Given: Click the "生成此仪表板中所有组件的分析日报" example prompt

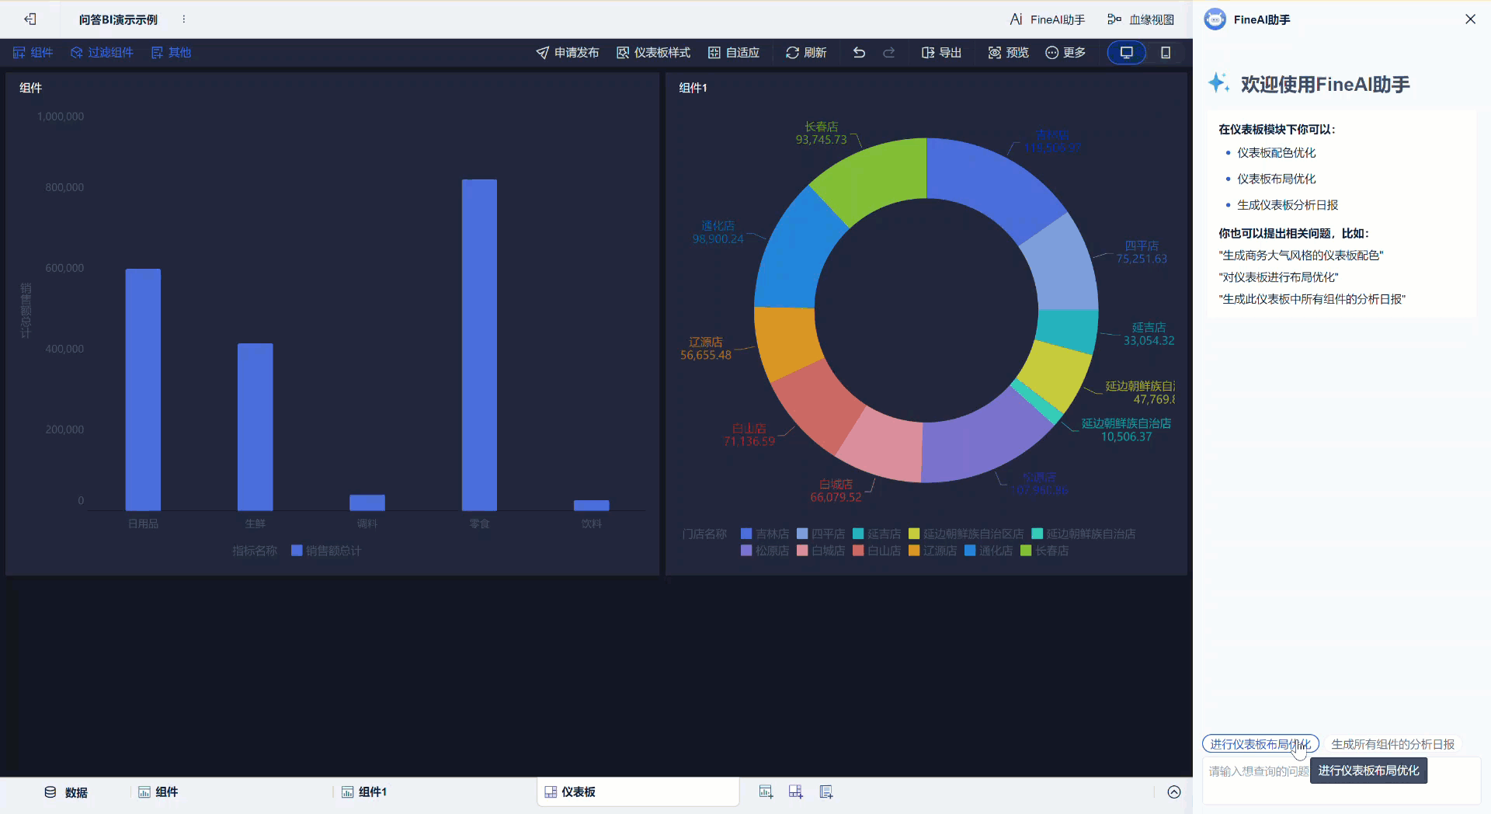Looking at the screenshot, I should [1312, 299].
